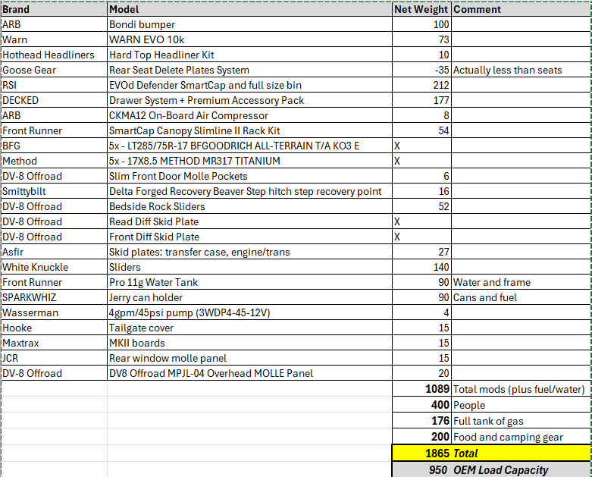Select the White Knuckle brand cell
This screenshot has width=592, height=477.
tap(54, 267)
